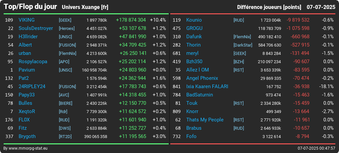
Task: Select player Fofo
Action: point(191,136)
